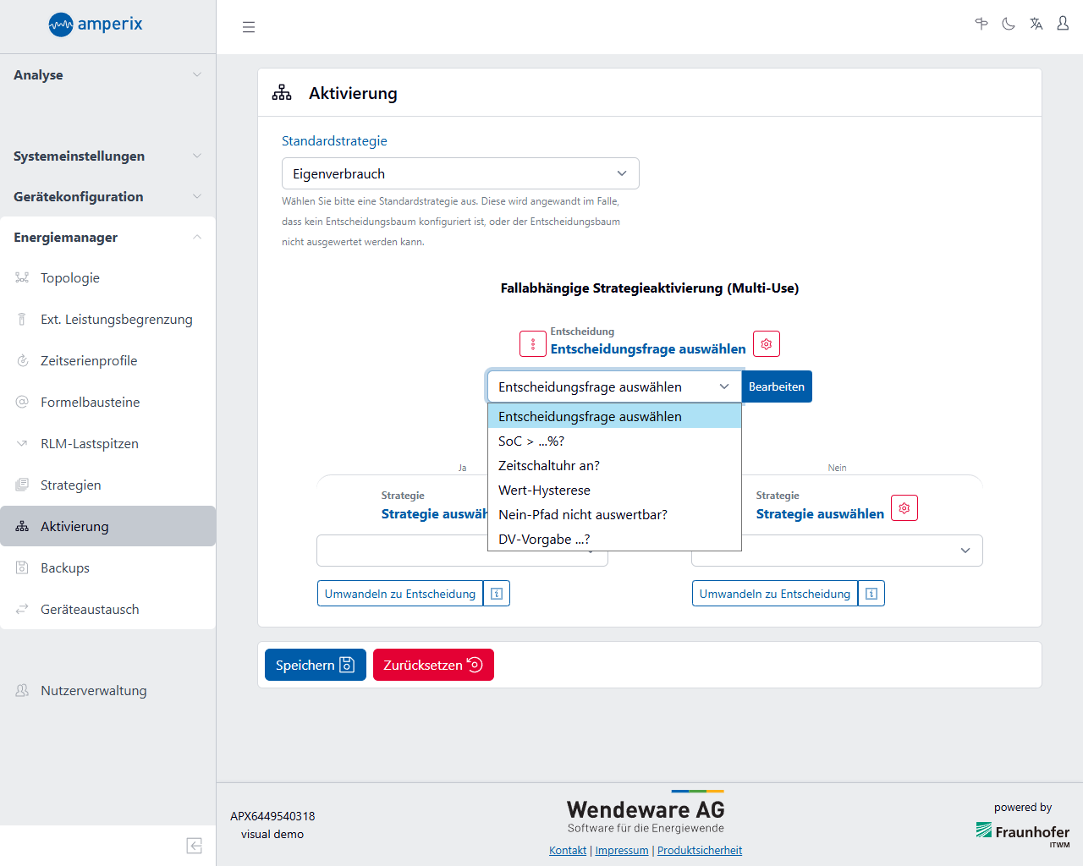Open the Standardstrategie Eigenverbrauch dropdown

460,173
